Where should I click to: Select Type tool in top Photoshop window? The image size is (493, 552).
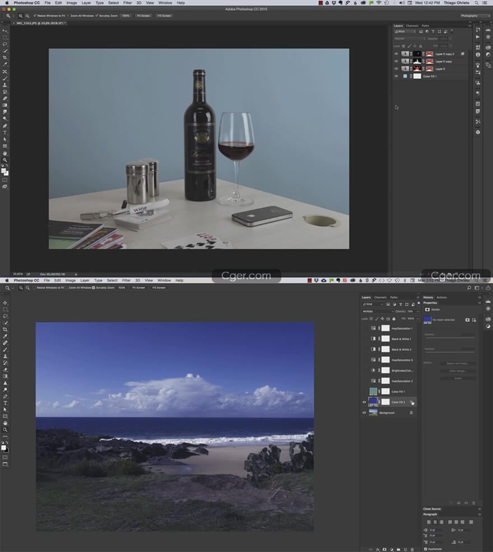click(x=5, y=133)
